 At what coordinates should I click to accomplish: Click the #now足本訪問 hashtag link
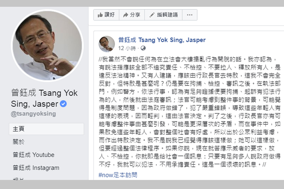(x=118, y=175)
